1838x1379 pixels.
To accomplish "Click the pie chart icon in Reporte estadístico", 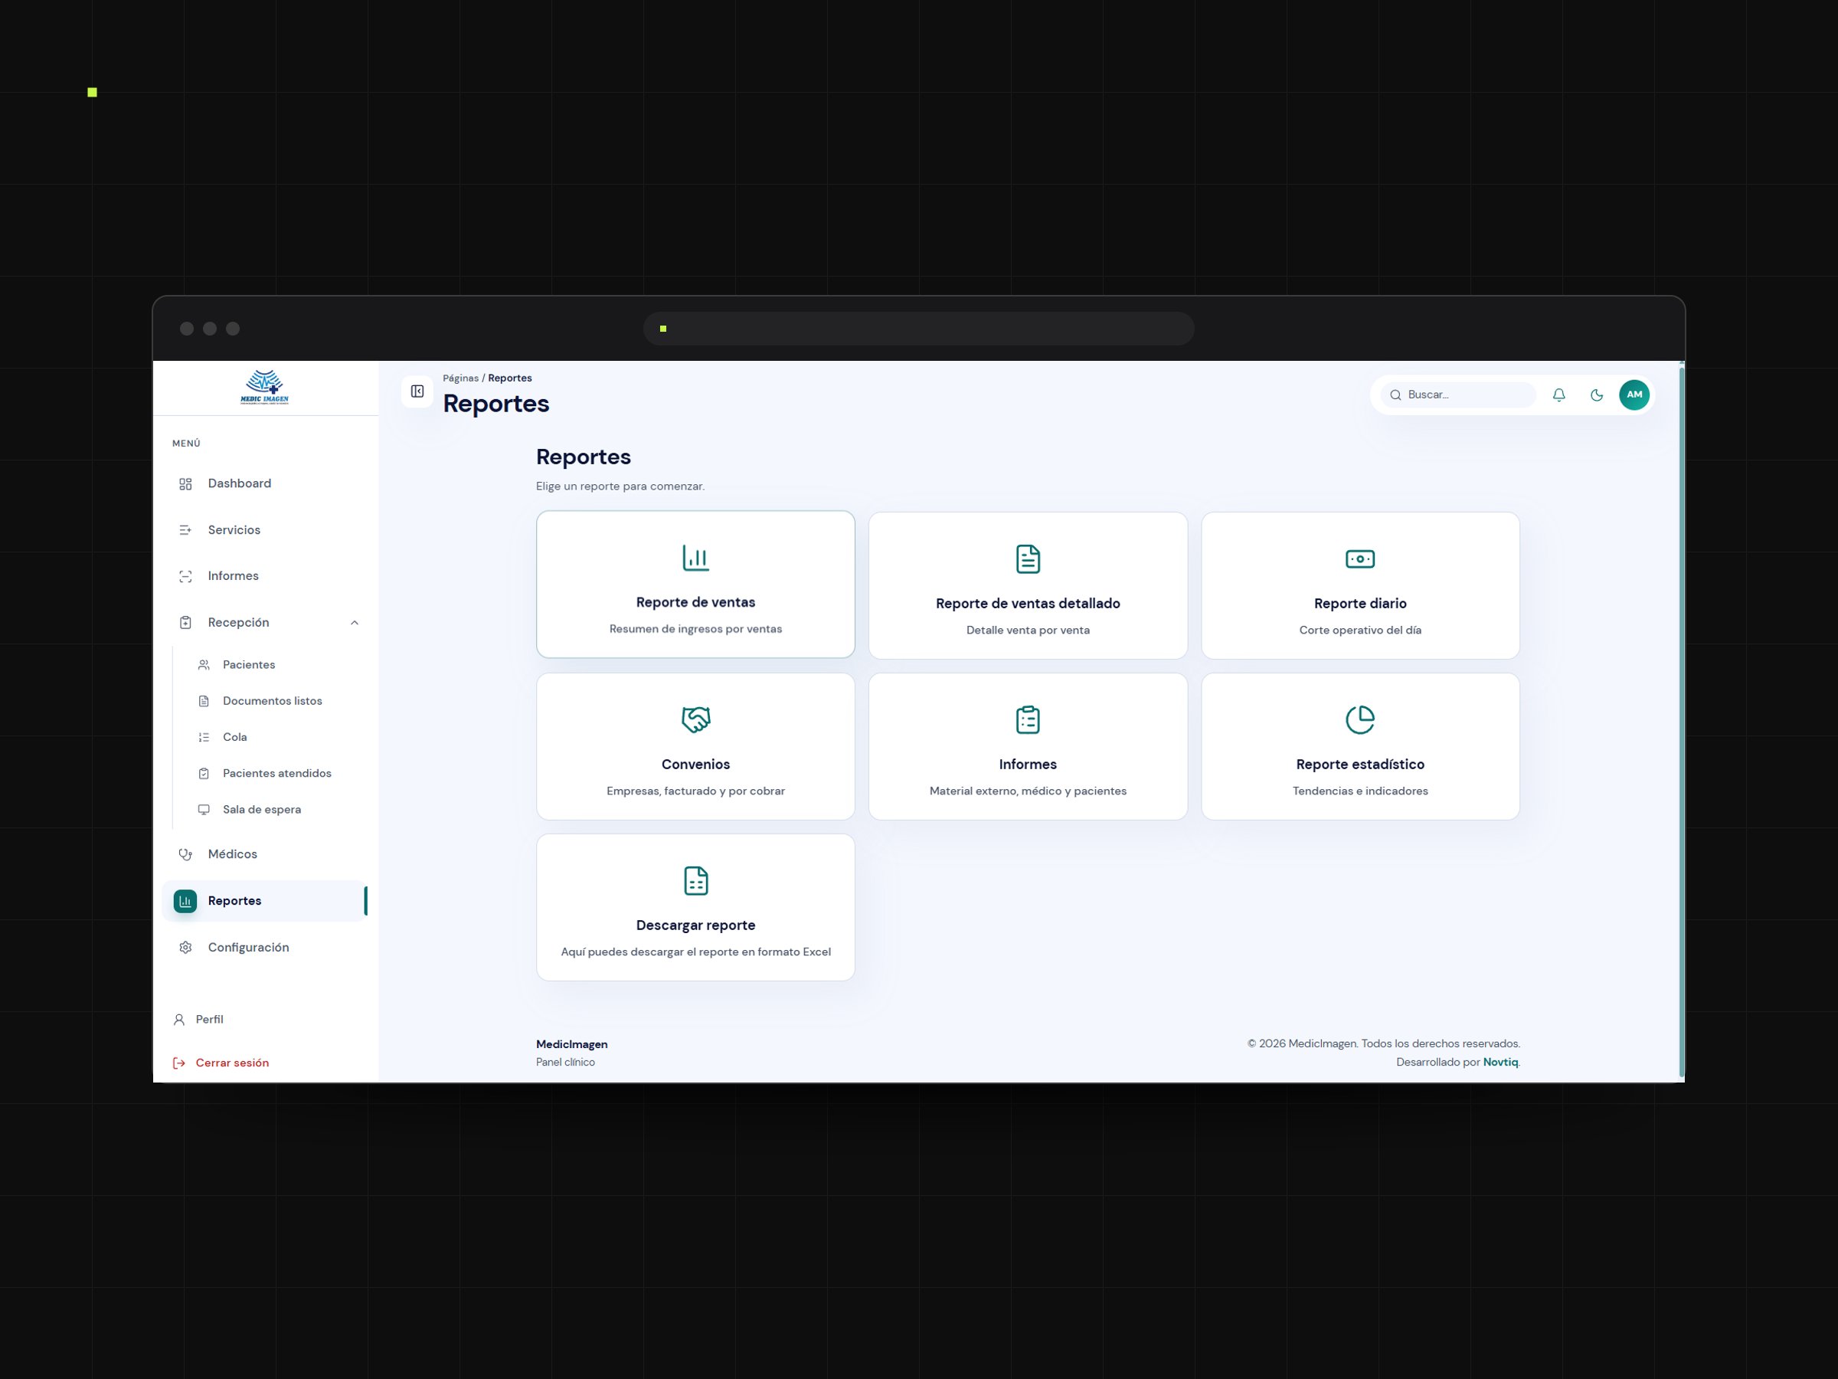I will coord(1360,720).
